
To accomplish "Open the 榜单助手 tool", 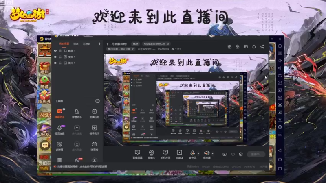I will (x=94, y=130).
